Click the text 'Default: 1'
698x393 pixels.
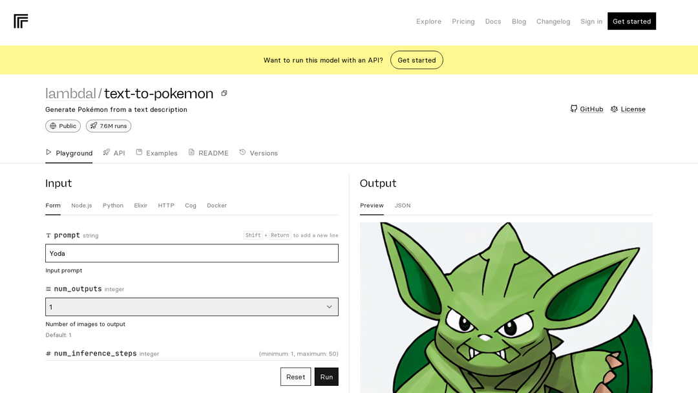click(58, 335)
